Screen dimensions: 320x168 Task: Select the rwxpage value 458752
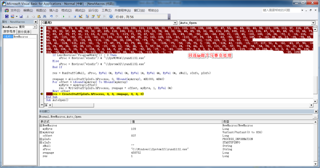(136, 153)
